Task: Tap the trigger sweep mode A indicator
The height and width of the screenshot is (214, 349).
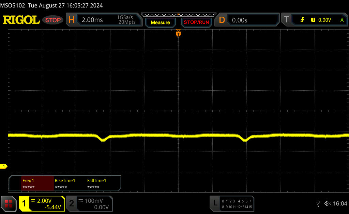Action: pyautogui.click(x=342, y=20)
